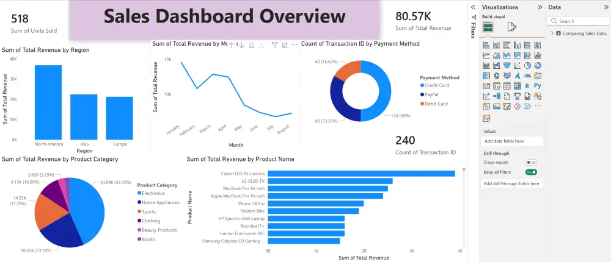Click the Search field in Data pane
Image resolution: width=611 pixels, height=262 pixels.
578,21
